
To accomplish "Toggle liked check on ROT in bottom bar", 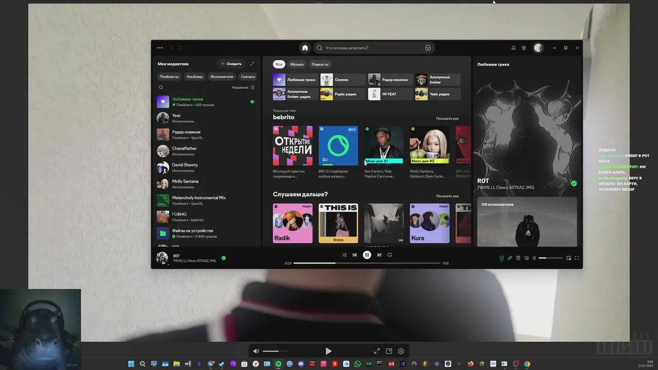I will pos(224,258).
